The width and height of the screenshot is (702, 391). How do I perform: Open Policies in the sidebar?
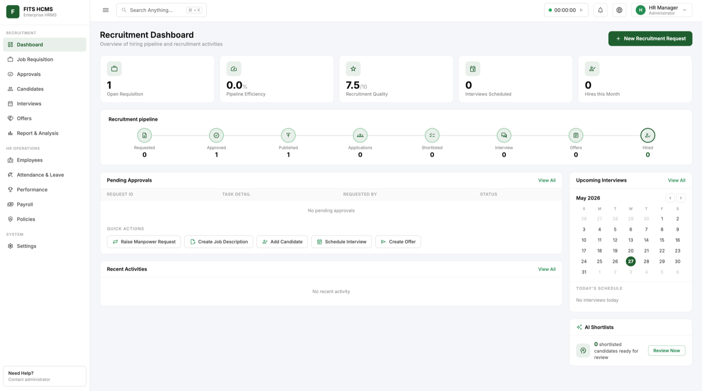pyautogui.click(x=45, y=219)
